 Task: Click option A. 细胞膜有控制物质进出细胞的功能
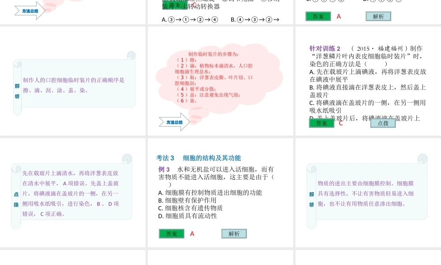pos(210,193)
